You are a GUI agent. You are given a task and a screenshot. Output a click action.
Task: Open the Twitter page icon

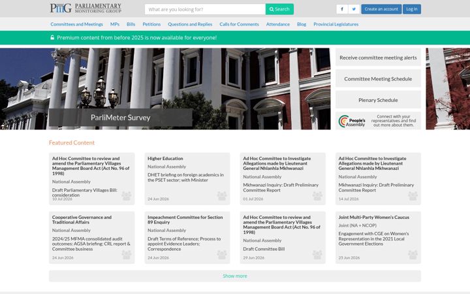pyautogui.click(x=354, y=9)
